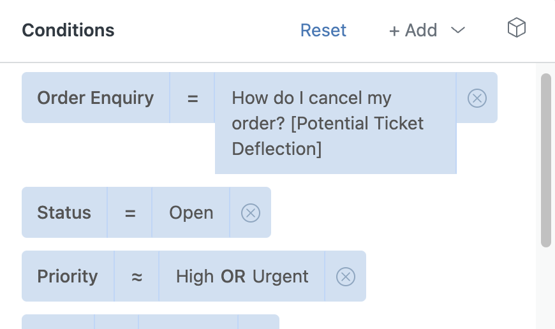Change the Order Enquiry equals operator
Image resolution: width=555 pixels, height=329 pixels.
192,98
